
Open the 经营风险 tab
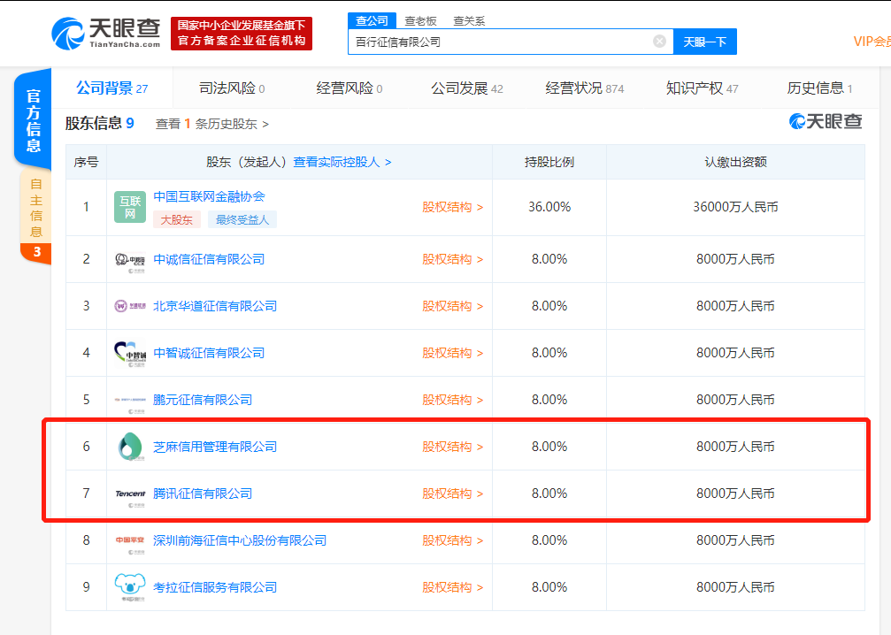tap(349, 88)
